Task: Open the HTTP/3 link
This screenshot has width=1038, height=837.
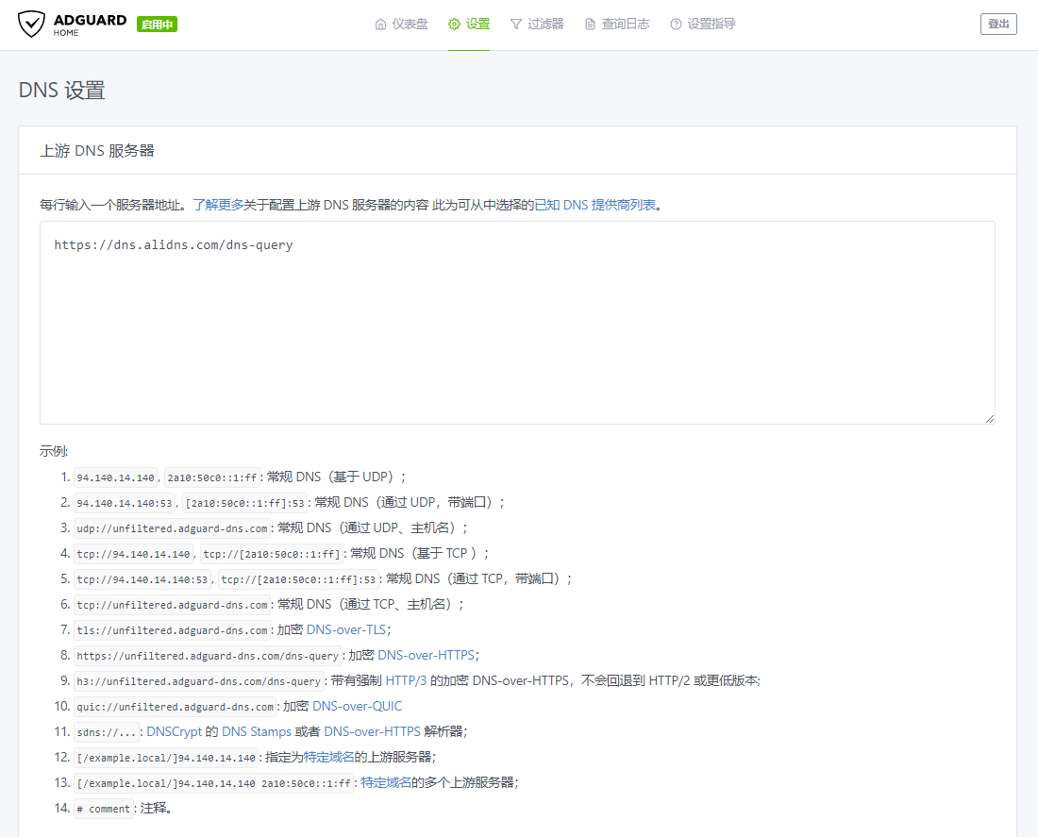Action: click(x=406, y=680)
